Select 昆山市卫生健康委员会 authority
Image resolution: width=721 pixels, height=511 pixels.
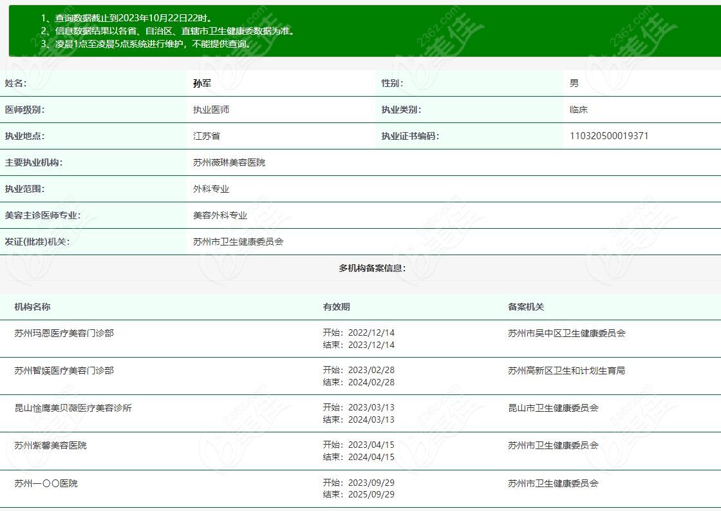tap(553, 407)
